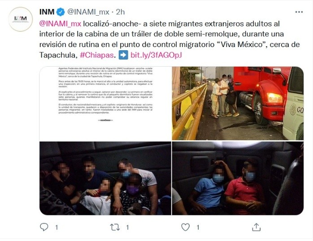Click the @INAMI_mx handle in the header
313x241 pixels.
coord(88,12)
